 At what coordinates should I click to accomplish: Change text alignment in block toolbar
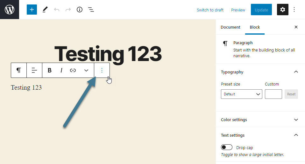point(34,70)
